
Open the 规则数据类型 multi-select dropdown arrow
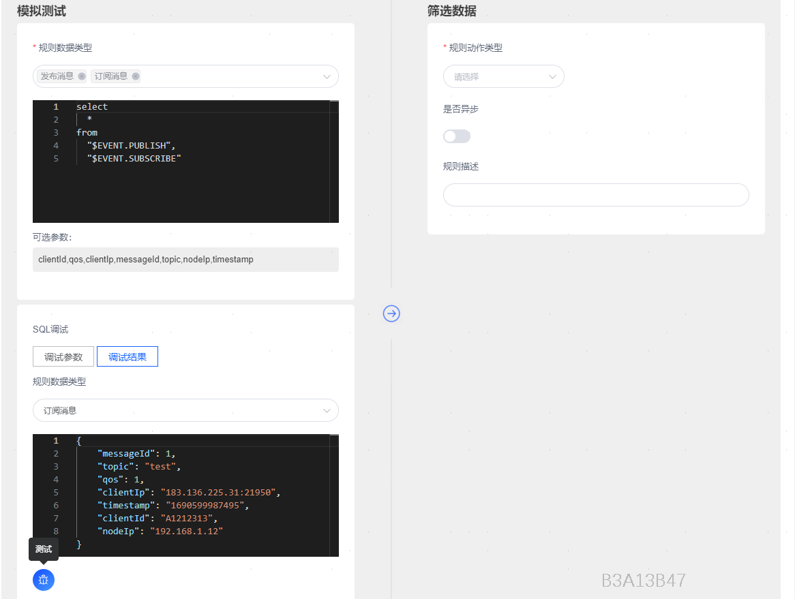[327, 76]
